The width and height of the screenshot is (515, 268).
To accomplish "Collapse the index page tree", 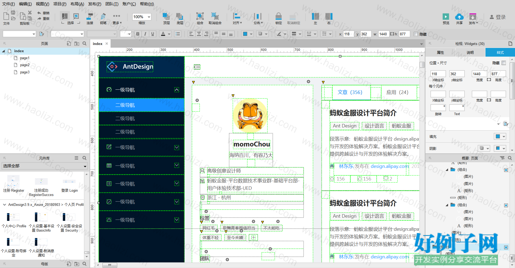I will click(x=3, y=51).
